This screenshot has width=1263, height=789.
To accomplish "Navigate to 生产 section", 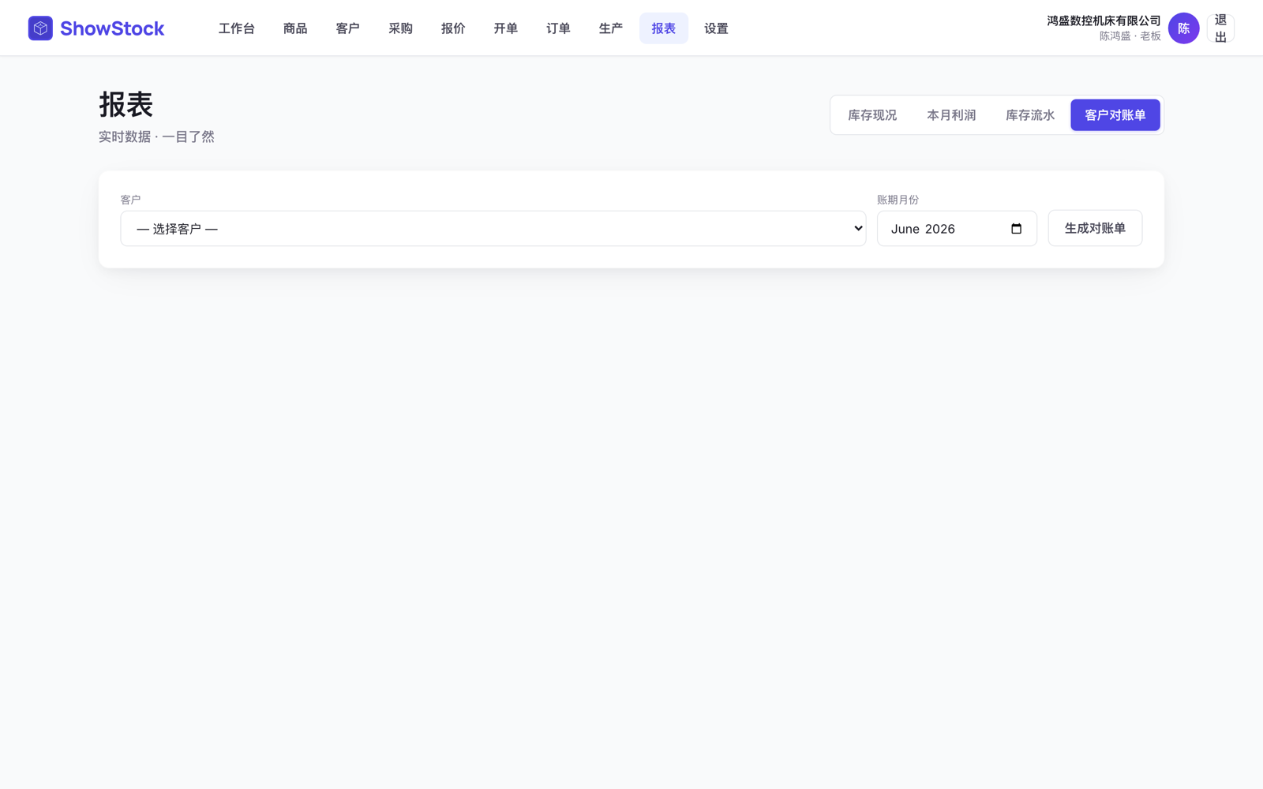I will click(x=611, y=28).
